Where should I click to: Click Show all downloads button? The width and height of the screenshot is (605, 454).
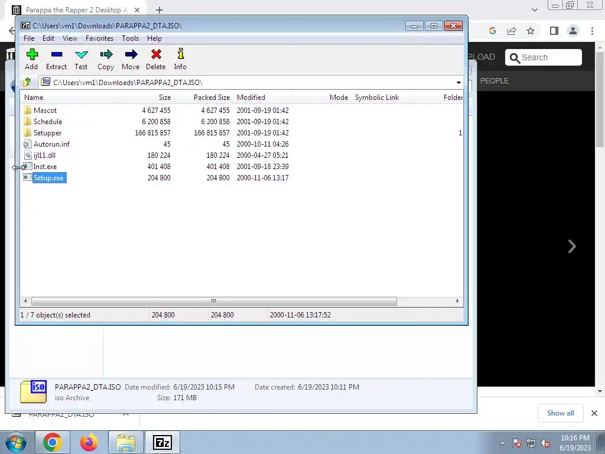560,413
